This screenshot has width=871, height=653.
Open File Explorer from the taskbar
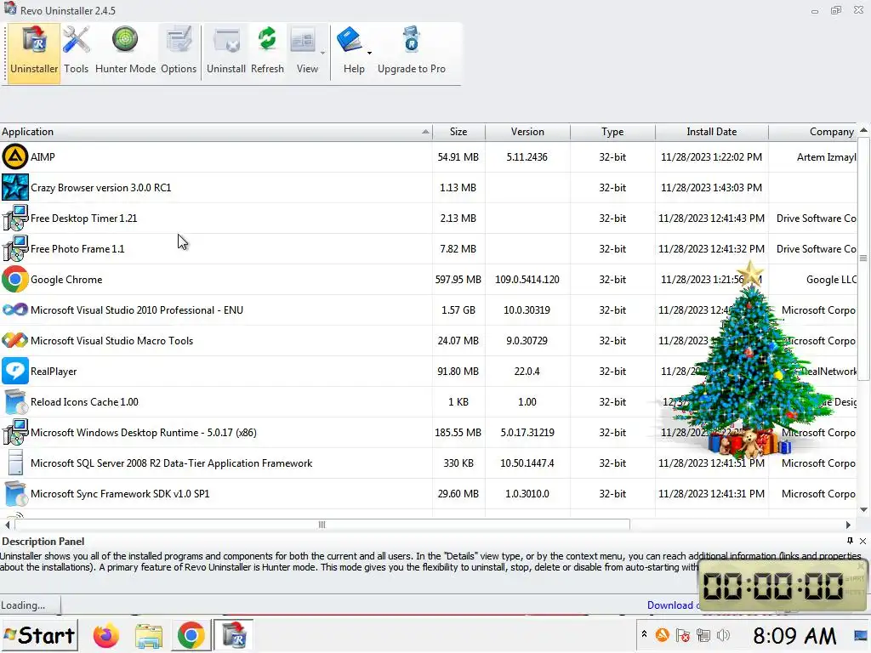148,636
